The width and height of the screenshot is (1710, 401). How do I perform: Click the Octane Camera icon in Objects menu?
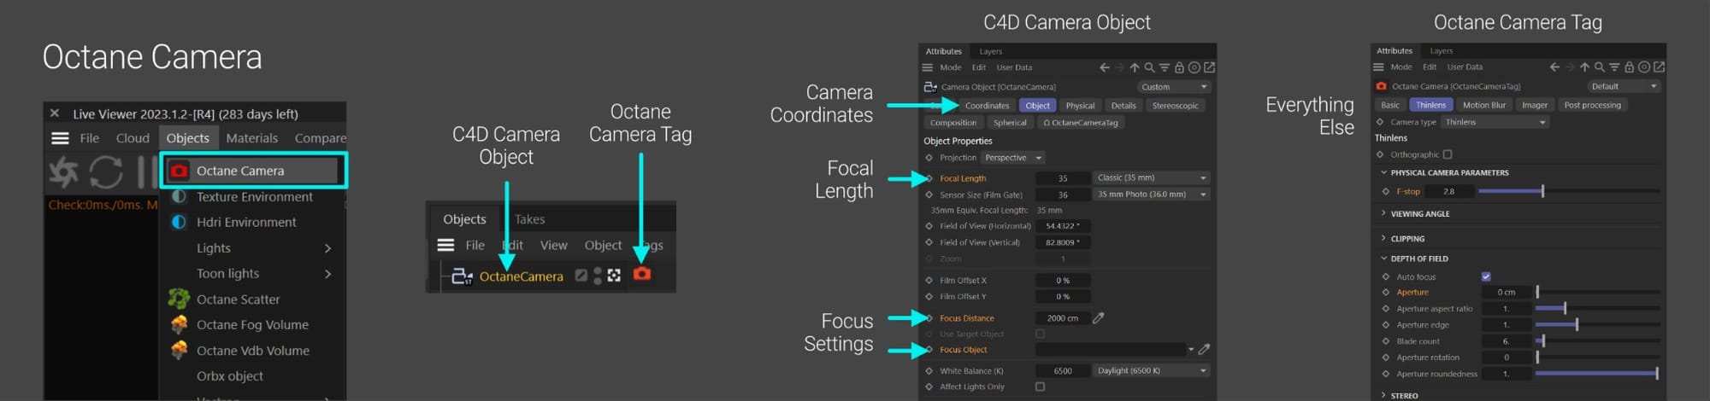coord(179,171)
